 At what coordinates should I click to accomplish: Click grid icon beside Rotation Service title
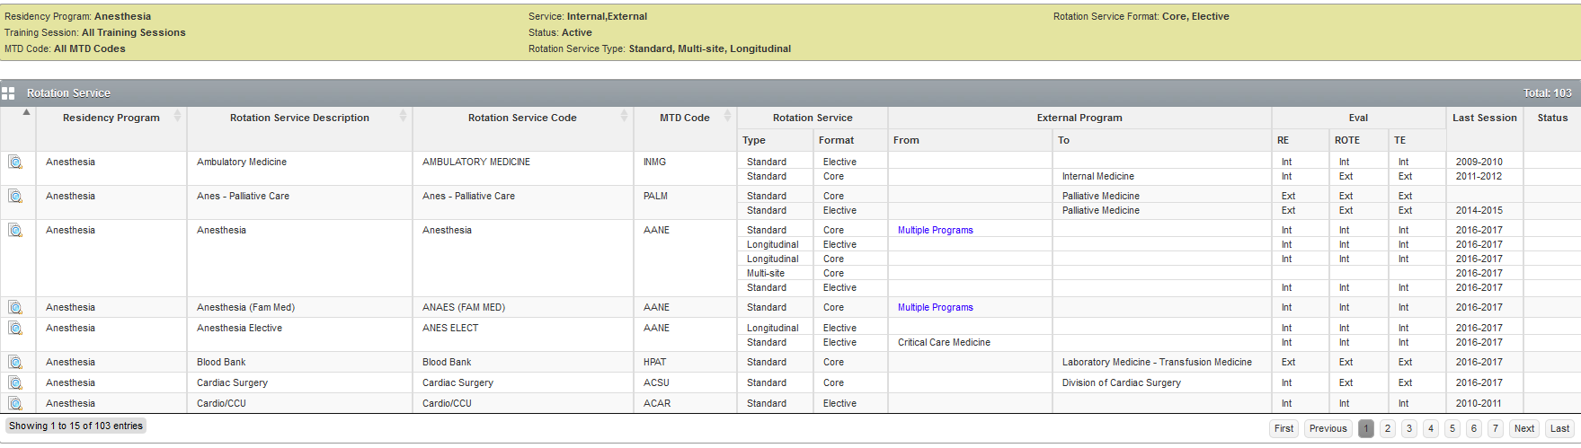click(x=8, y=93)
